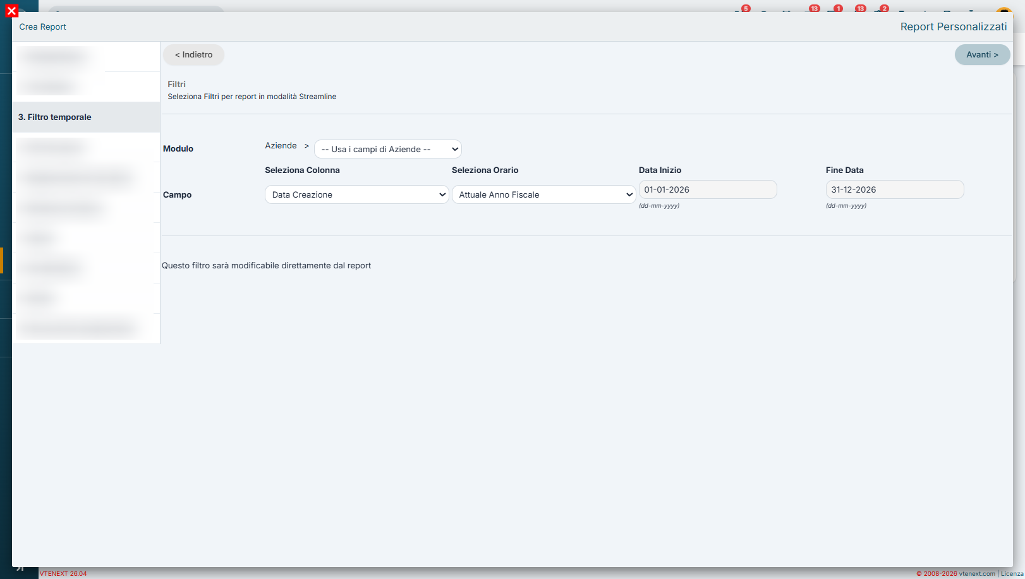
Task: Click 'Seleziona Filtri per report' description text
Action: (252, 97)
